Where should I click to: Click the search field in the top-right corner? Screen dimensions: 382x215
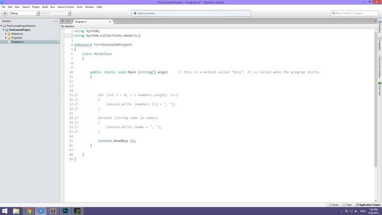click(x=354, y=13)
